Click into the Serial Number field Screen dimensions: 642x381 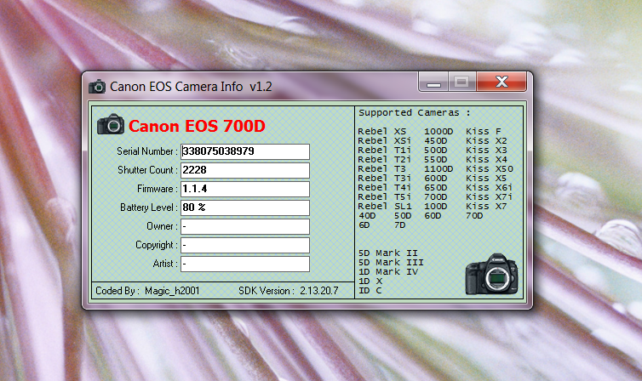point(244,151)
